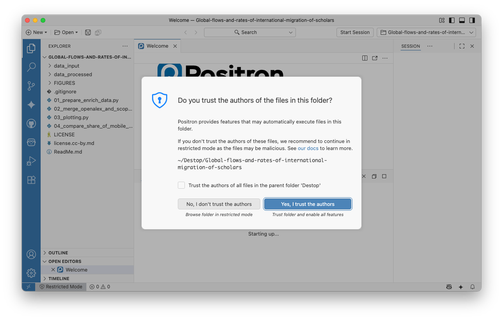Open Source Control in activity bar
The image size is (503, 320).
[x=31, y=86]
